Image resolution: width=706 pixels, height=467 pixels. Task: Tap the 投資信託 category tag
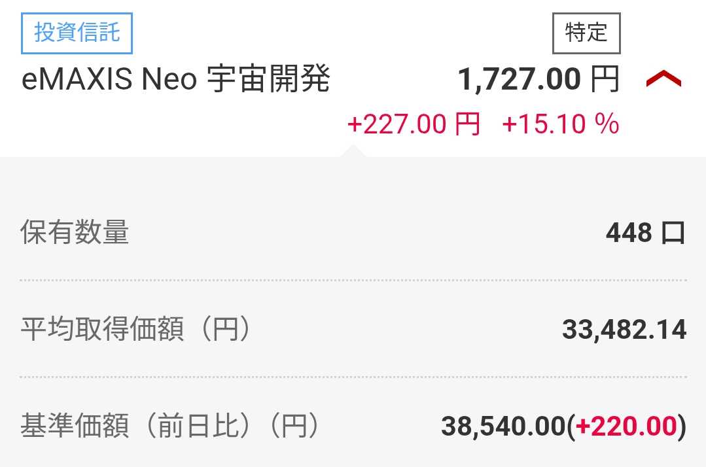[77, 33]
